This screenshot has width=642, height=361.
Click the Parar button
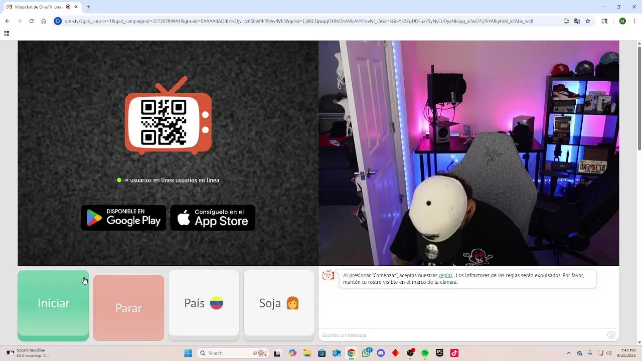pos(128,308)
